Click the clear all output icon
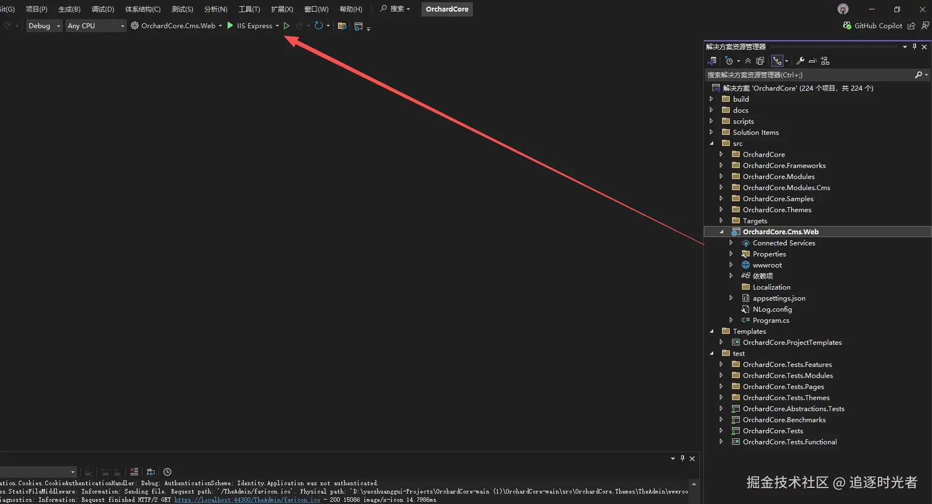Image resolution: width=932 pixels, height=504 pixels. (x=134, y=472)
